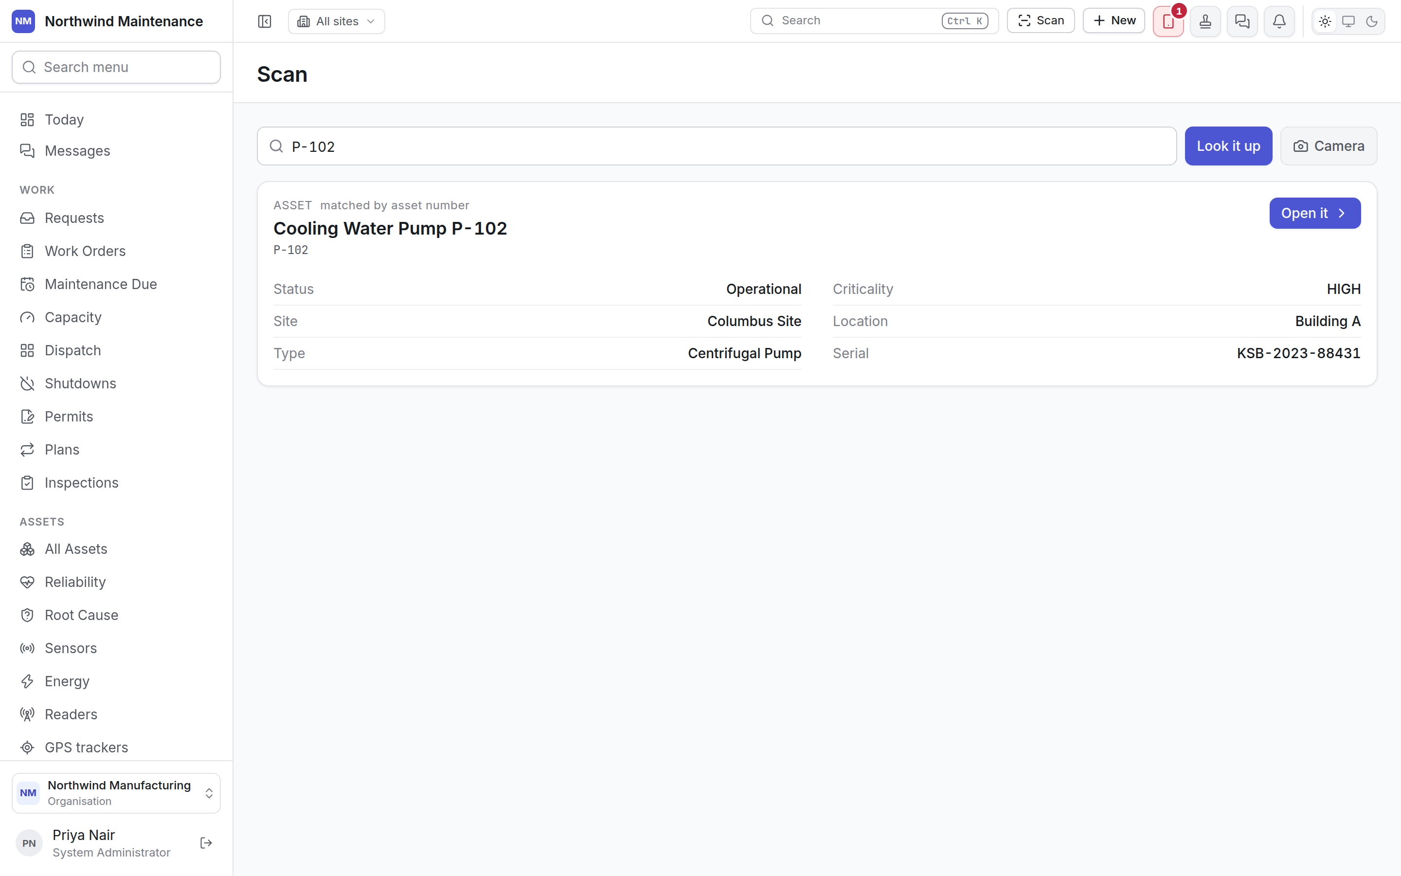1401x876 pixels.
Task: Open the red mobile alert icon with badge
Action: pyautogui.click(x=1168, y=21)
